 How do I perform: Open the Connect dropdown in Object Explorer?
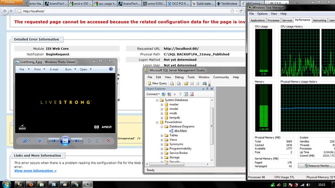(153, 94)
